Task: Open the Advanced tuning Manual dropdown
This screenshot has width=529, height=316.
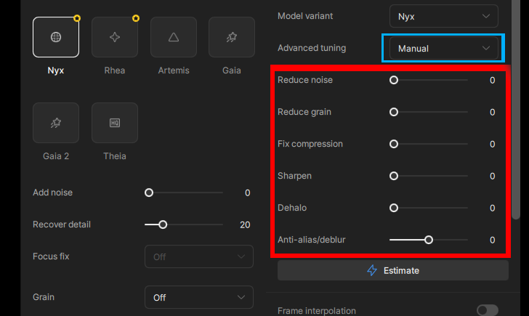Action: click(444, 48)
